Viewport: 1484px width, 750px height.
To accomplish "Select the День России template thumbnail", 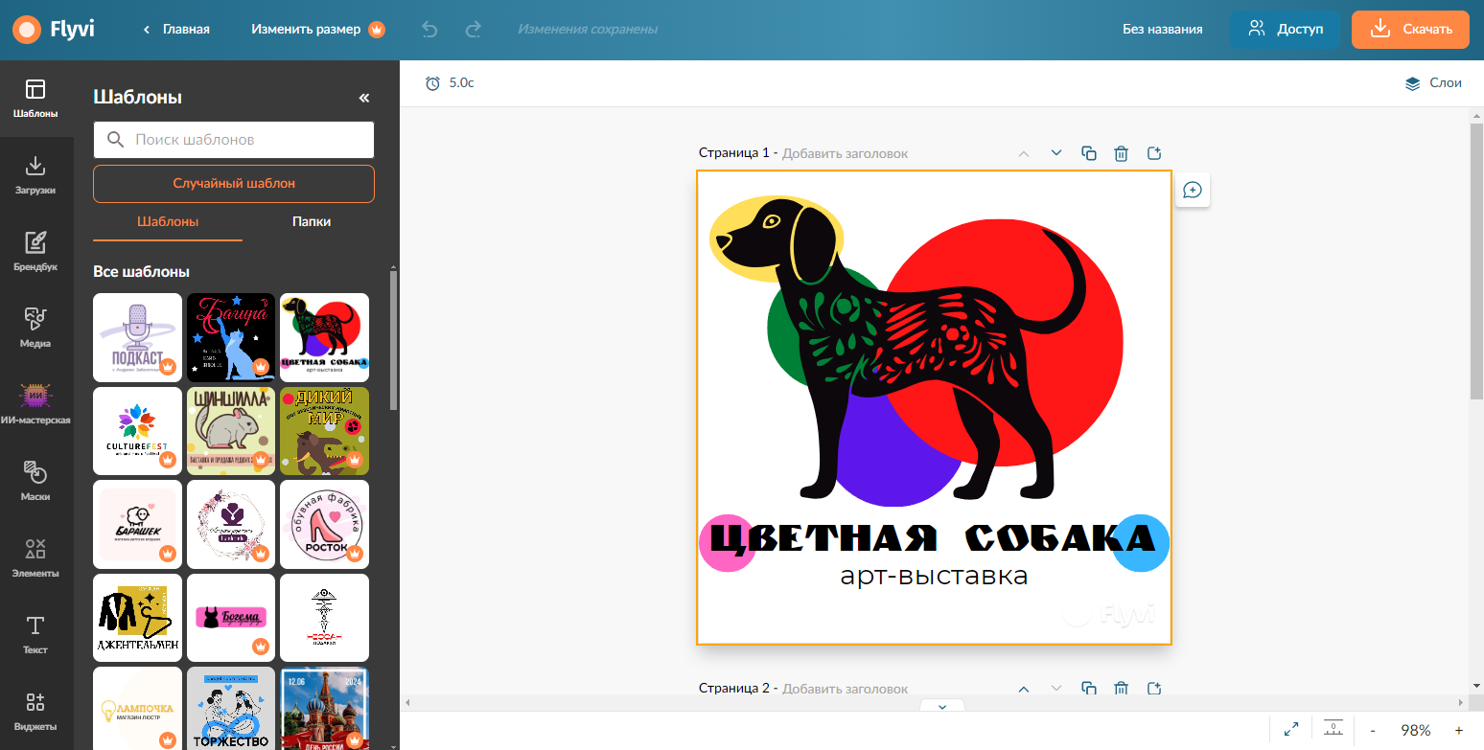I will [x=324, y=708].
